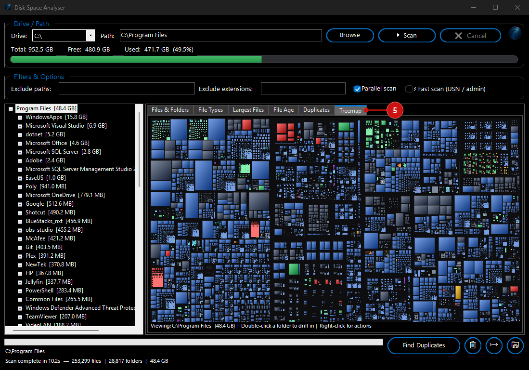Click the Cancel button
This screenshot has width=529, height=370.
pyautogui.click(x=470, y=35)
